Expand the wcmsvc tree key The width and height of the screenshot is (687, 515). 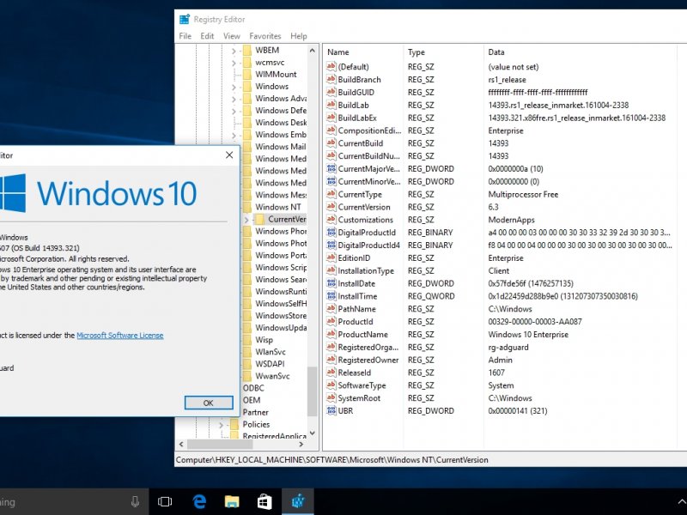coord(234,63)
